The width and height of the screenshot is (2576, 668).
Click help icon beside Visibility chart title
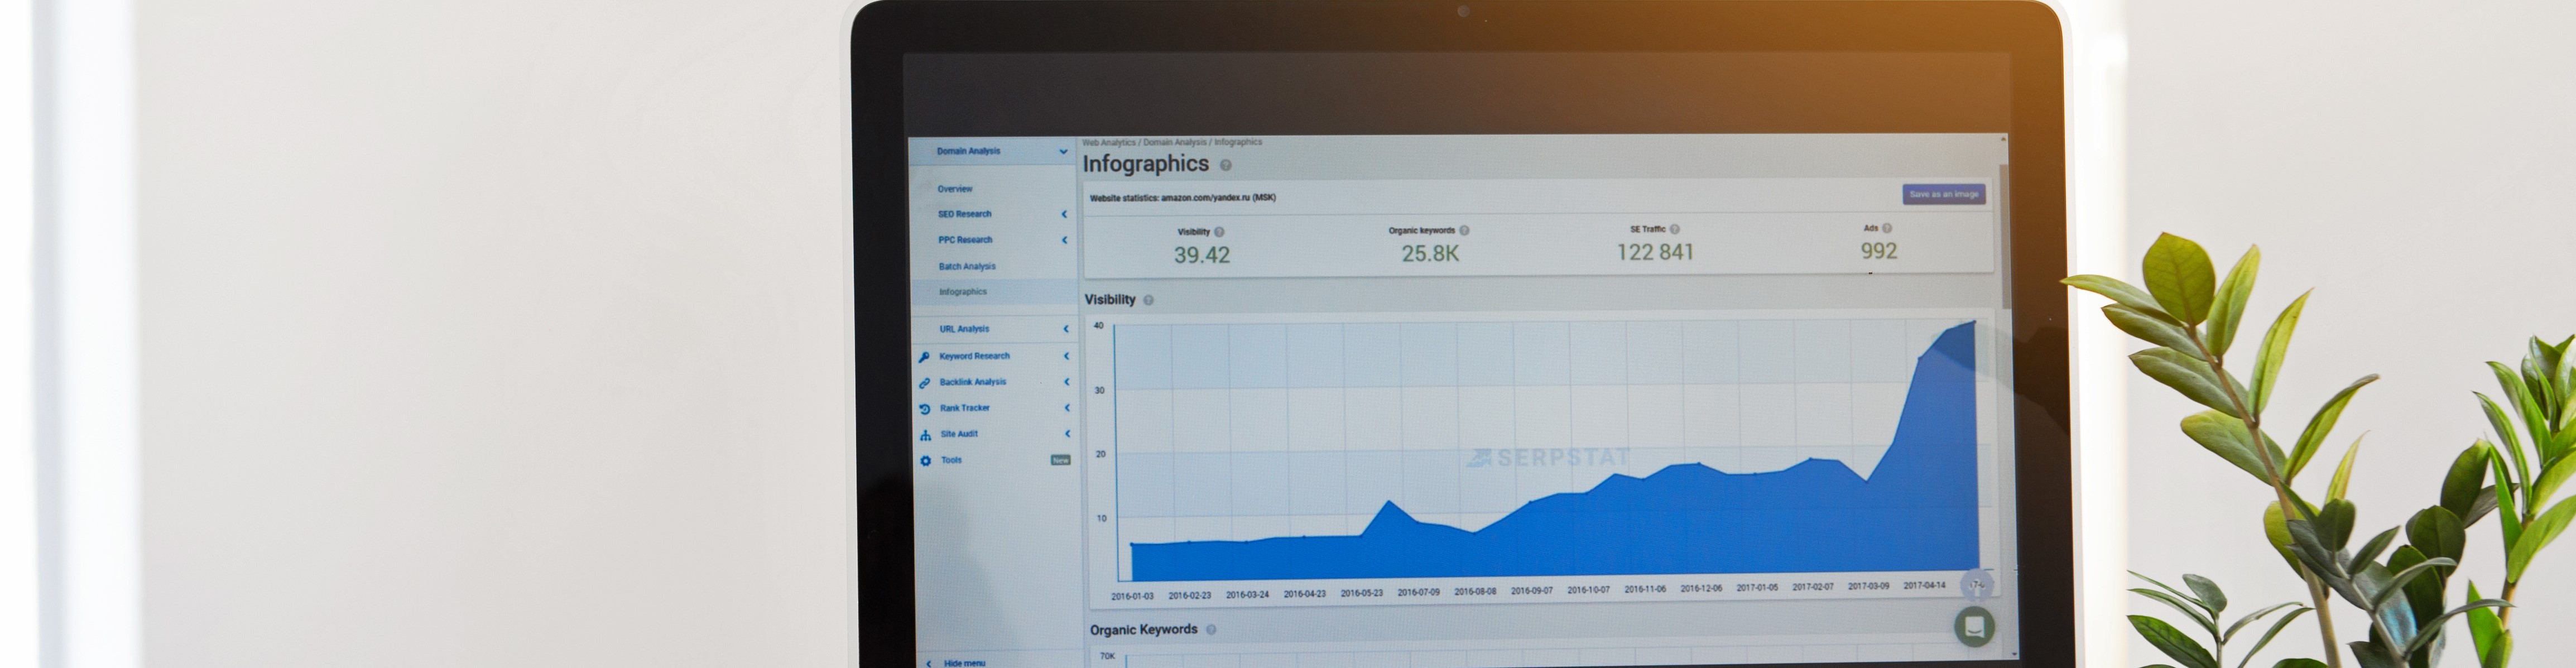pos(1148,300)
